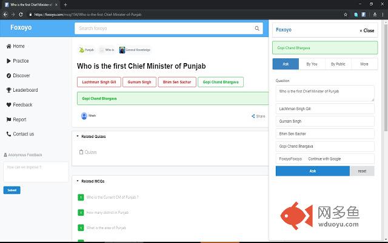388x243 pixels.
Task: Bookmark the page with the star icon
Action: pyautogui.click(x=346, y=15)
